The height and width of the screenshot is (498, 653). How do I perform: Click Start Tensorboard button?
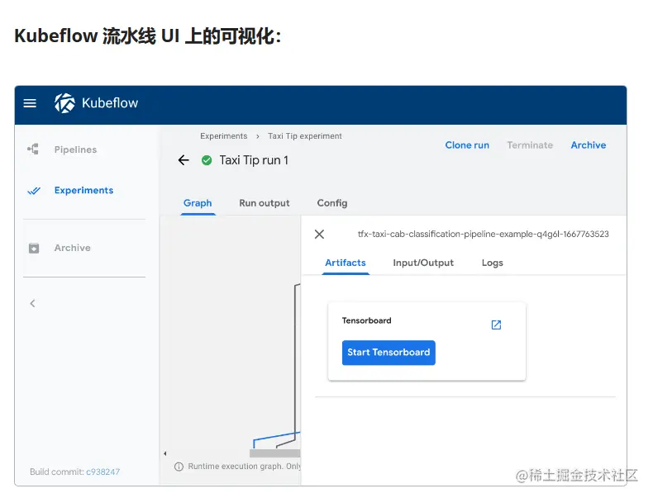click(388, 353)
